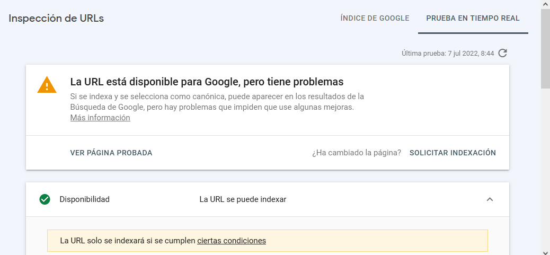The height and width of the screenshot is (255, 550).
Task: Open the ciertas condiciones link
Action: (x=232, y=241)
